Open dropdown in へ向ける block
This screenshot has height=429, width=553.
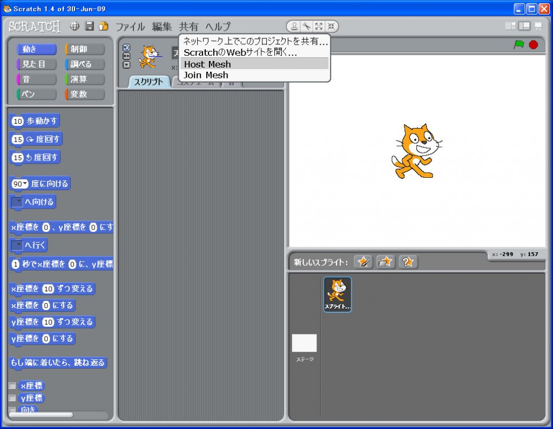pos(17,202)
